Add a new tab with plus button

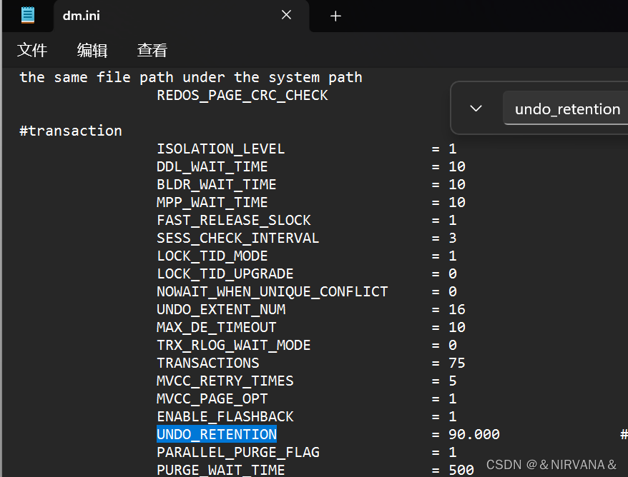335,16
